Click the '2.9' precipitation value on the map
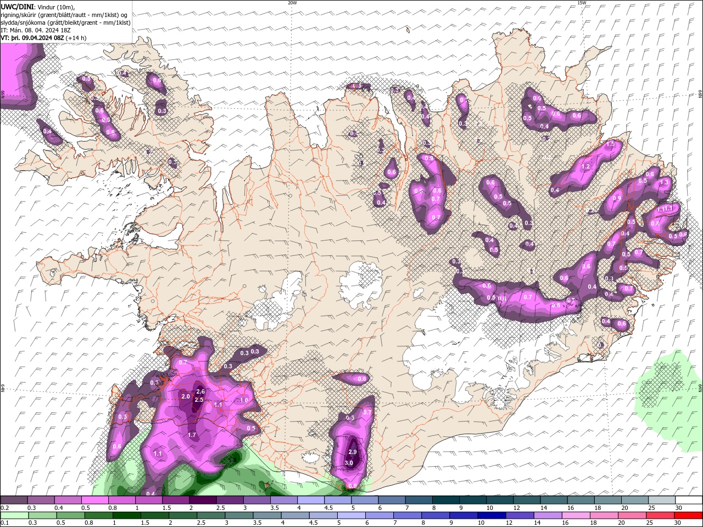 [x=353, y=452]
